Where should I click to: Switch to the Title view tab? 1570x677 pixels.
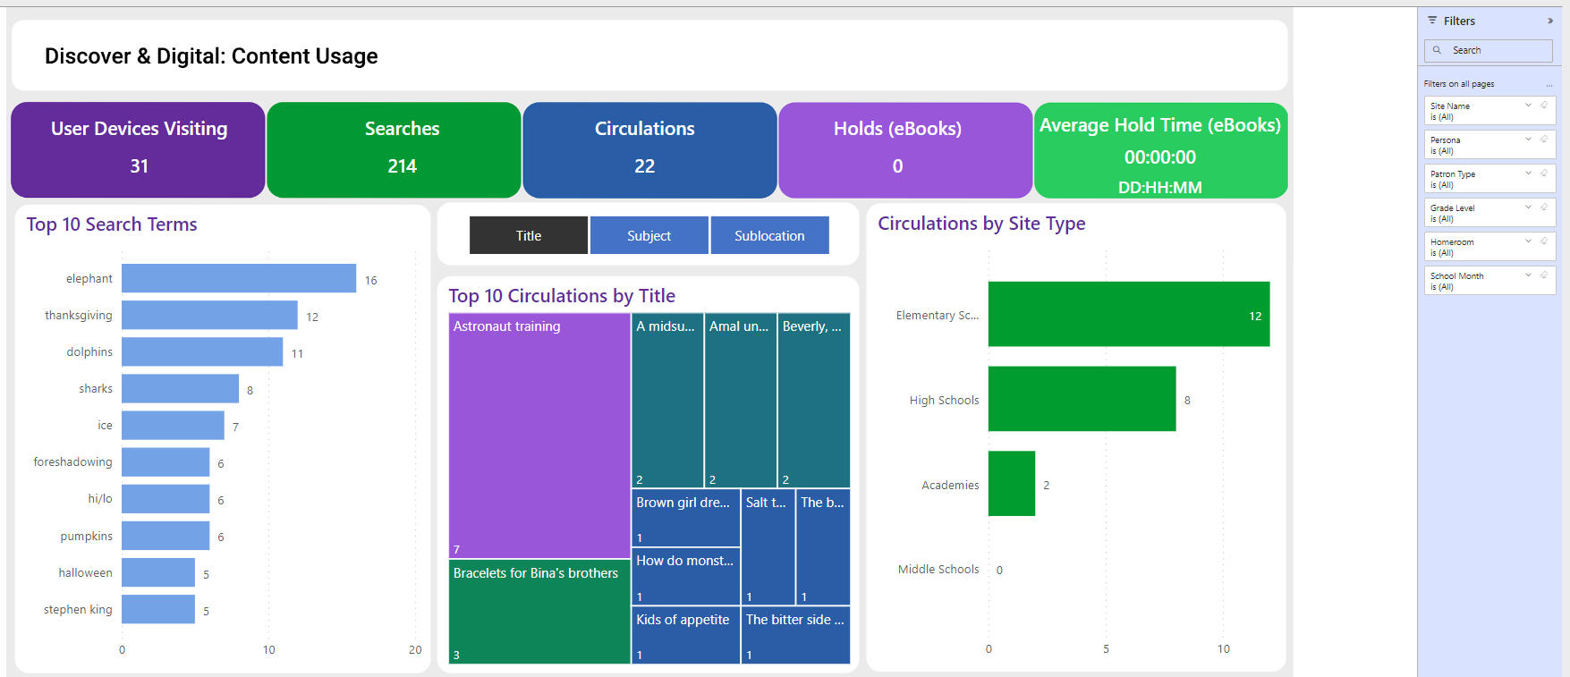point(529,236)
